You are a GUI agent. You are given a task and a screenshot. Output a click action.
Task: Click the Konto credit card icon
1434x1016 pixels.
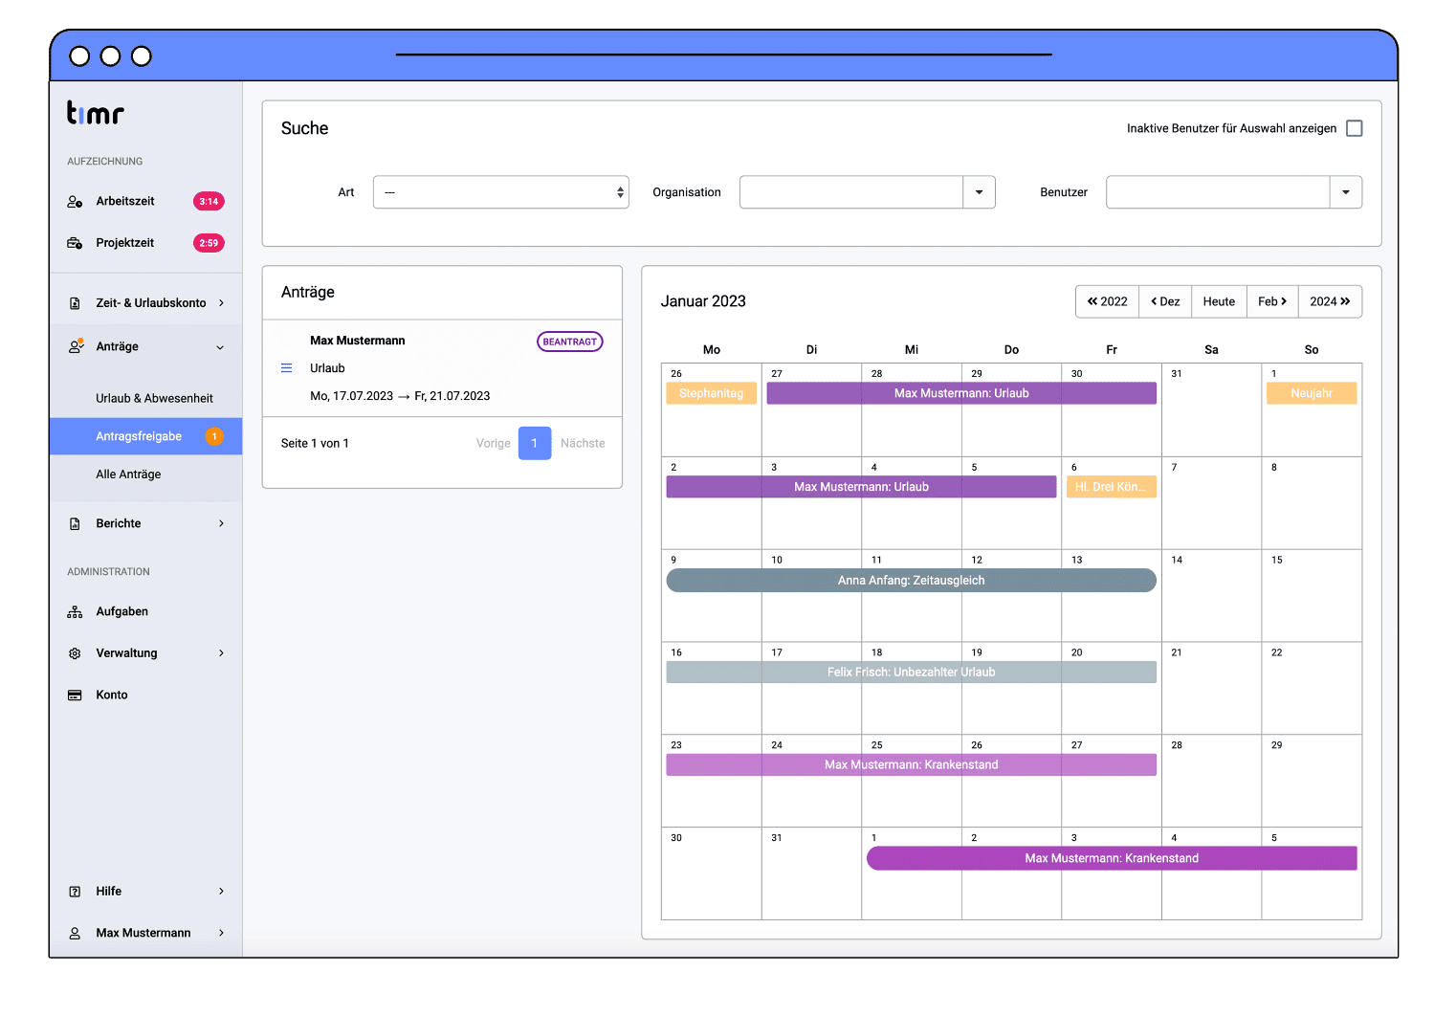coord(75,696)
